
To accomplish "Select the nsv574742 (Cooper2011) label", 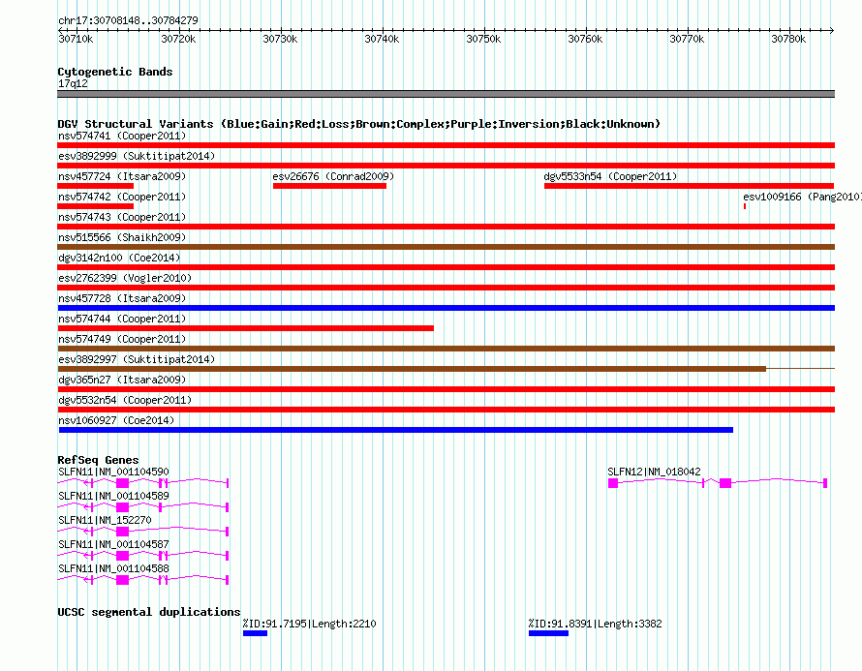I will pos(122,197).
